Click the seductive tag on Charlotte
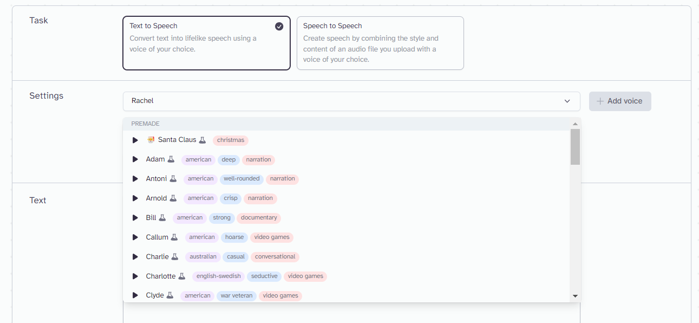699x323 pixels. pos(264,276)
